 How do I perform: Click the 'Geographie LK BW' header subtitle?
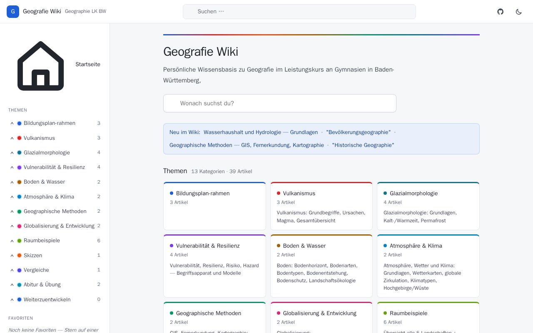(85, 12)
